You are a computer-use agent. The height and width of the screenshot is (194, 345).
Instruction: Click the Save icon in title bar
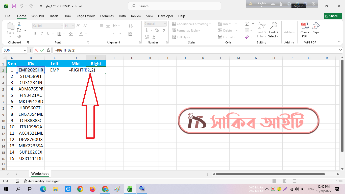point(14,6)
